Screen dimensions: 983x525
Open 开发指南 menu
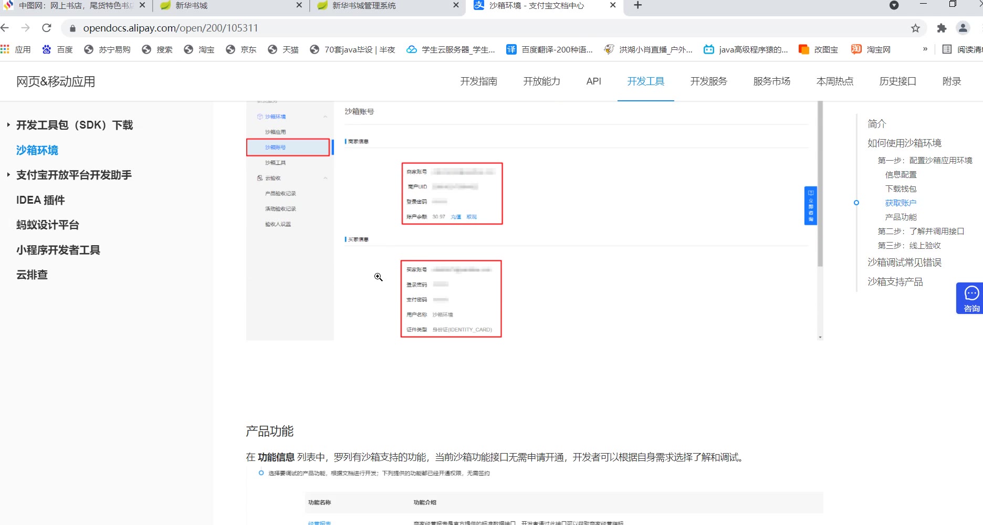click(478, 81)
